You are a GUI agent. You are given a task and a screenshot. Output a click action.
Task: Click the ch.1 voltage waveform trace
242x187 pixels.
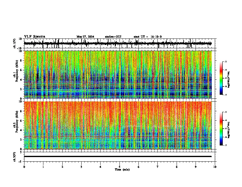[118, 43]
